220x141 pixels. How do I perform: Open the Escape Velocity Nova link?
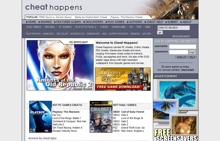65,131
